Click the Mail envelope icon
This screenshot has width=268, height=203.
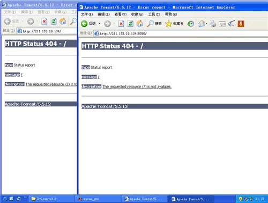(x=202, y=24)
